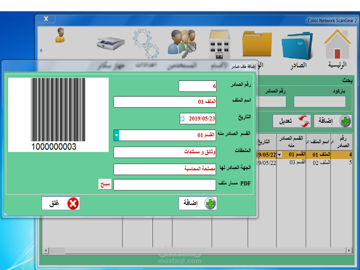This screenshot has height=270, width=360.
Task: Open the yellow folder toolbar icon
Action: (x=257, y=43)
